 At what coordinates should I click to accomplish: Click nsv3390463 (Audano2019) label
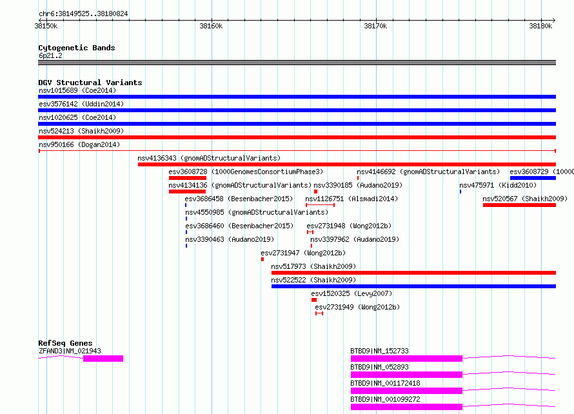[230, 239]
